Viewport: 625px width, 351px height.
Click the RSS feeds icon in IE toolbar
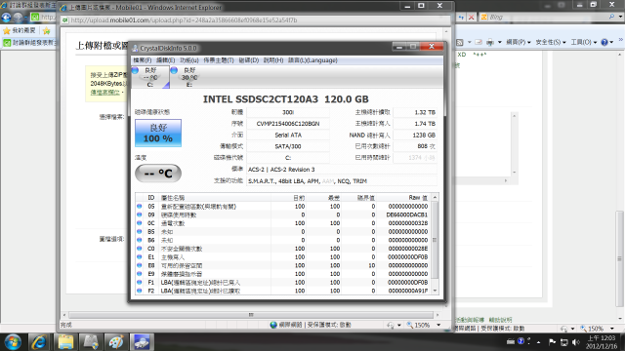(x=460, y=42)
